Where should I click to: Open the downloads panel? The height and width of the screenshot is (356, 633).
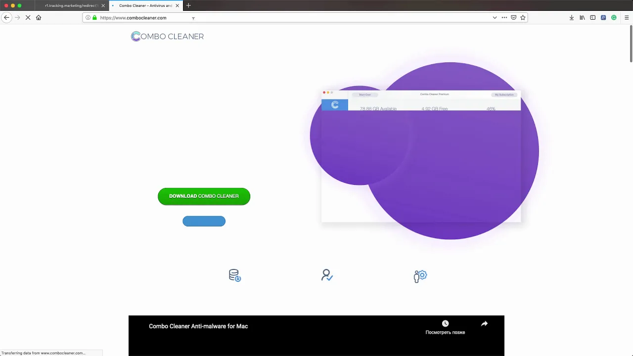point(572,17)
